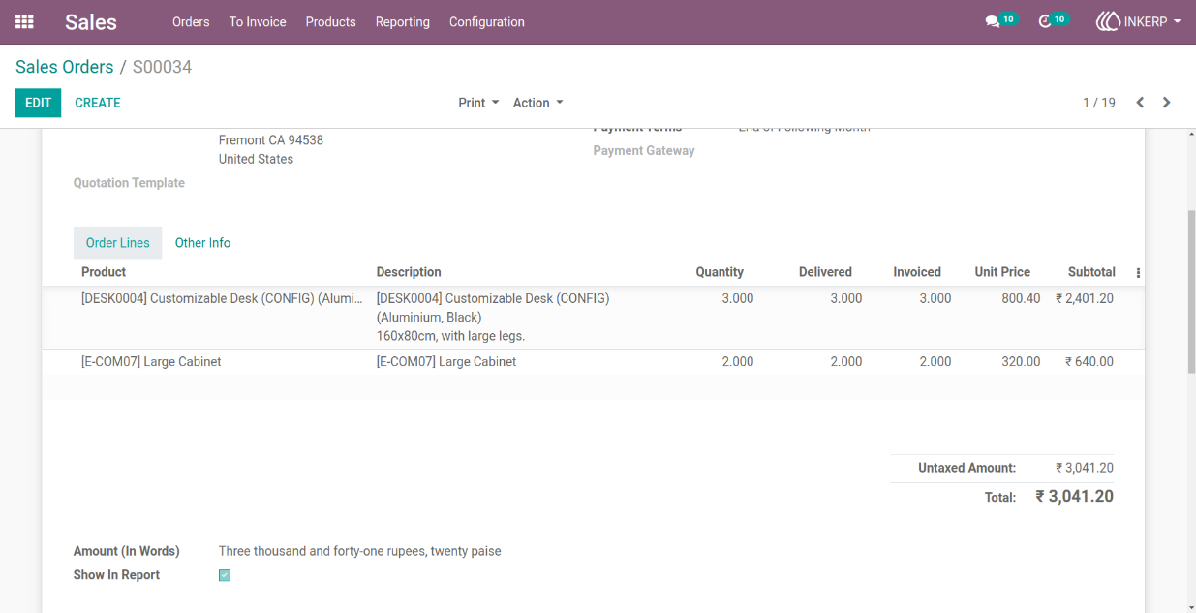This screenshot has width=1196, height=613.
Task: Open the activities clock icon
Action: (1044, 21)
